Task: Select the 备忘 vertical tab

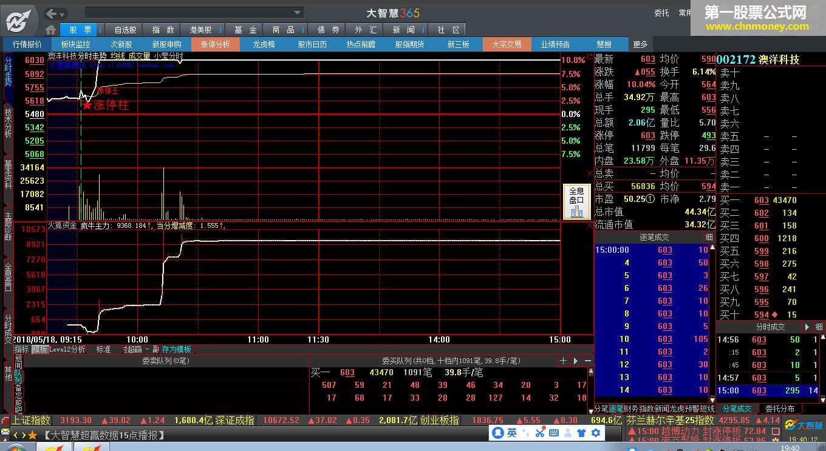Action: point(18,392)
